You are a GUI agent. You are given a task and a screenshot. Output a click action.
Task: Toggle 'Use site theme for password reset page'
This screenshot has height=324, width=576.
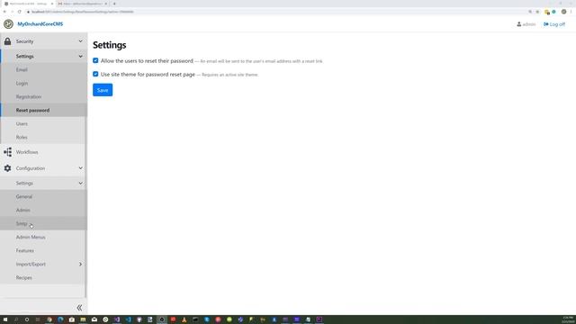pyautogui.click(x=95, y=74)
